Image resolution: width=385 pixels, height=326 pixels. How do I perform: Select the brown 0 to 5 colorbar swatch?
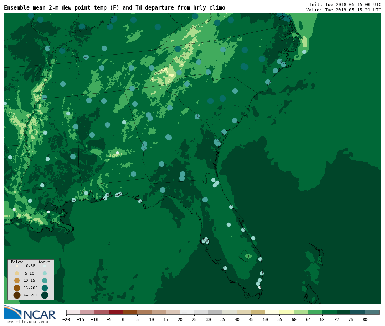click(x=130, y=312)
